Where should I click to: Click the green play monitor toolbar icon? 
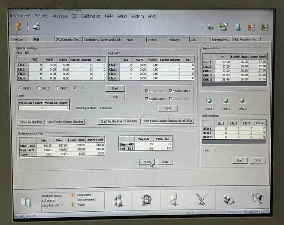click(224, 27)
